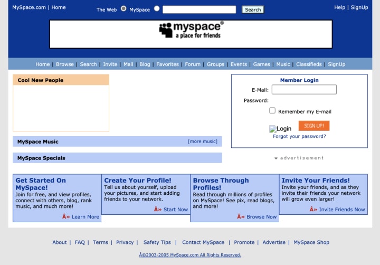Open Browse in the navigation bar
Screen dimensions: 380x265
pyautogui.click(x=65, y=64)
